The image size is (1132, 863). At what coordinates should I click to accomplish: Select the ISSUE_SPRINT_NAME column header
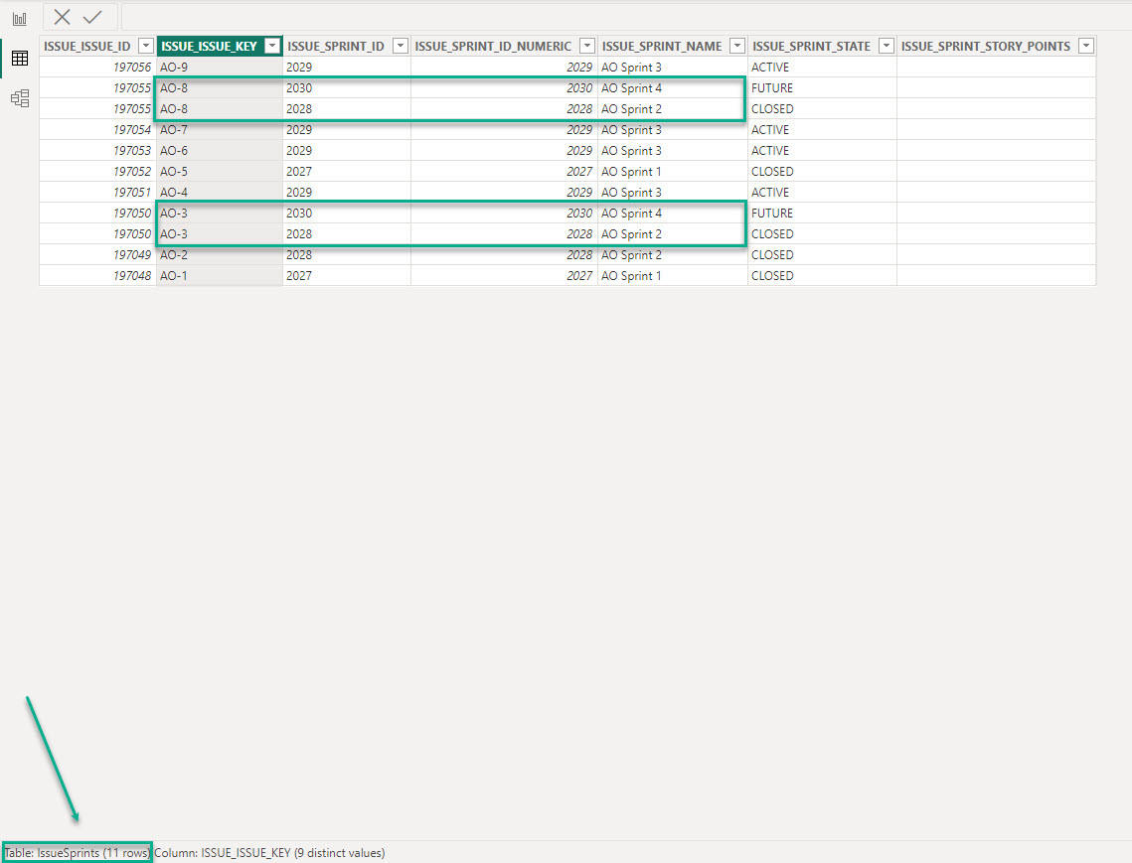663,46
